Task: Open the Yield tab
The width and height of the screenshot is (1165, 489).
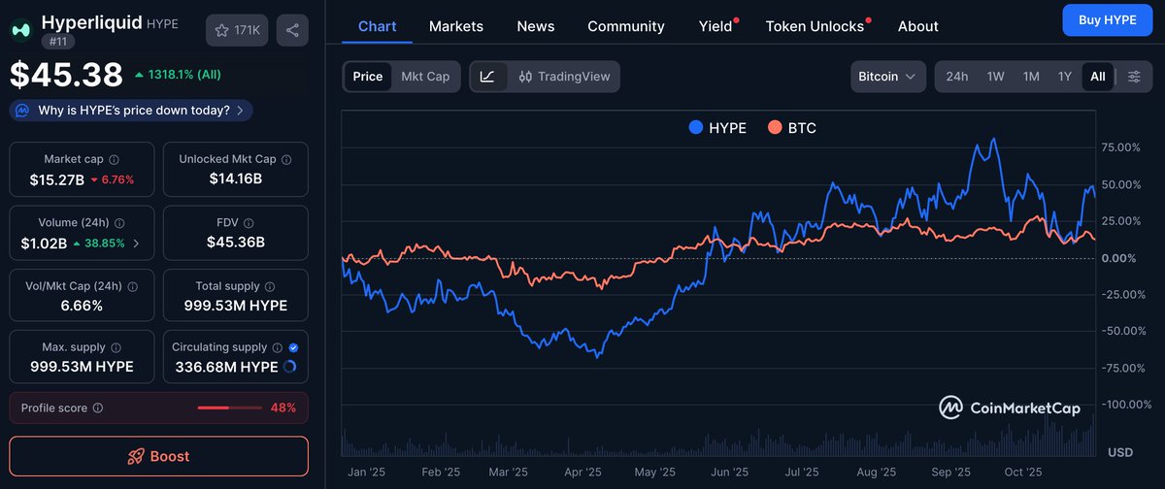Action: [716, 26]
